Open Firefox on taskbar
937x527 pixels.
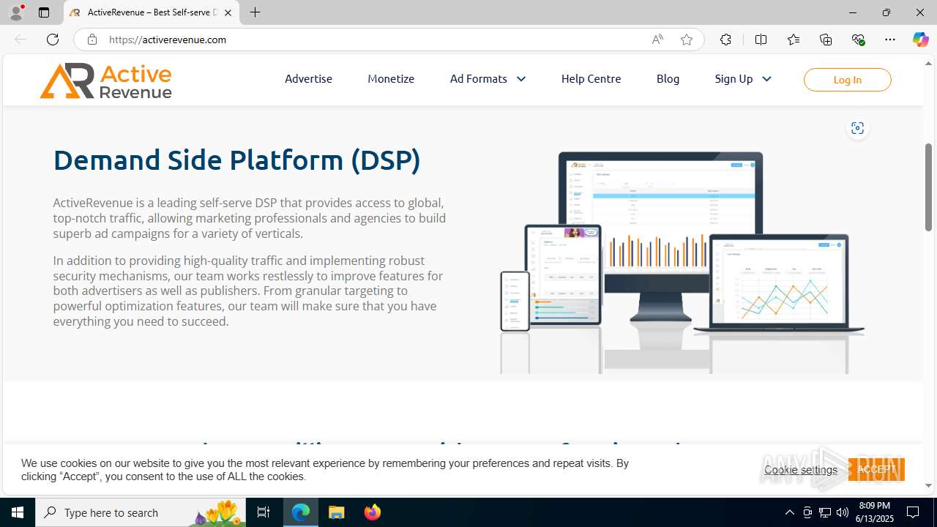click(x=373, y=512)
